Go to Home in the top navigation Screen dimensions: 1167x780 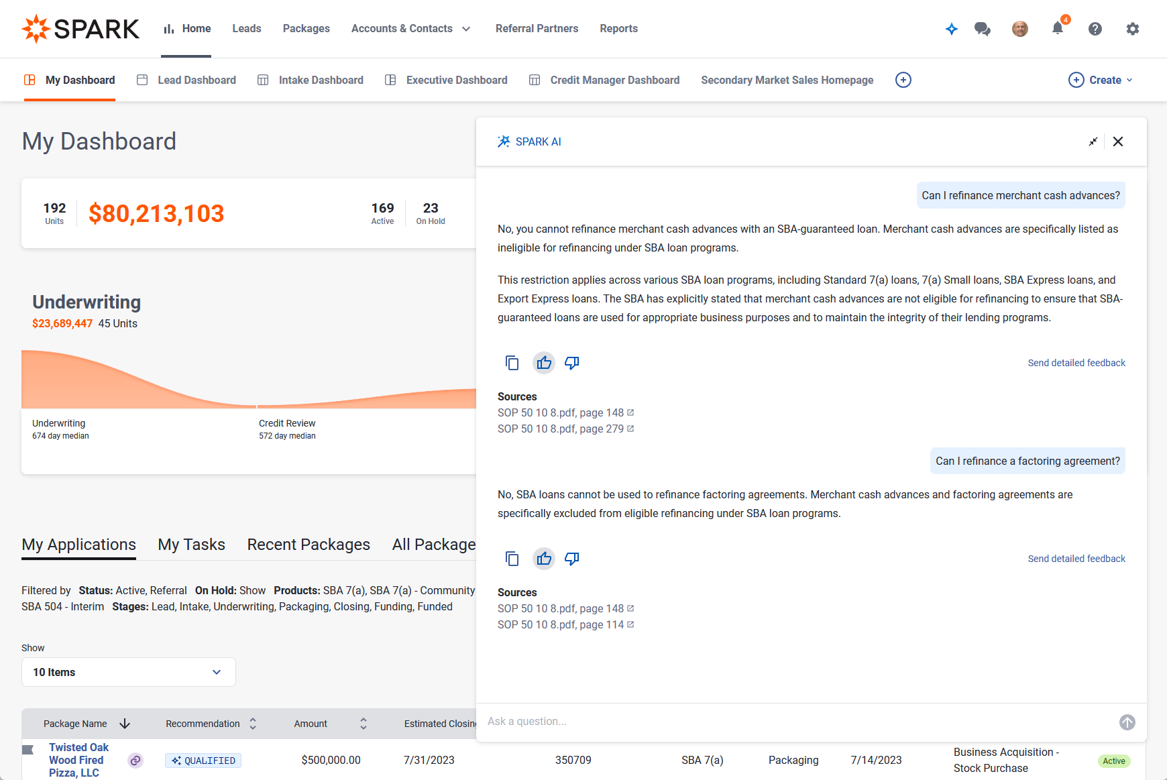[187, 29]
